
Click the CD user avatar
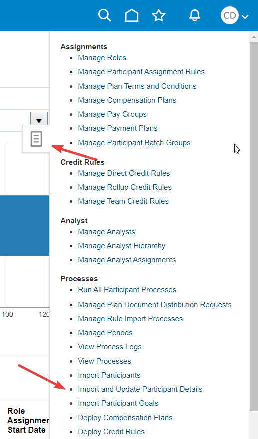230,15
